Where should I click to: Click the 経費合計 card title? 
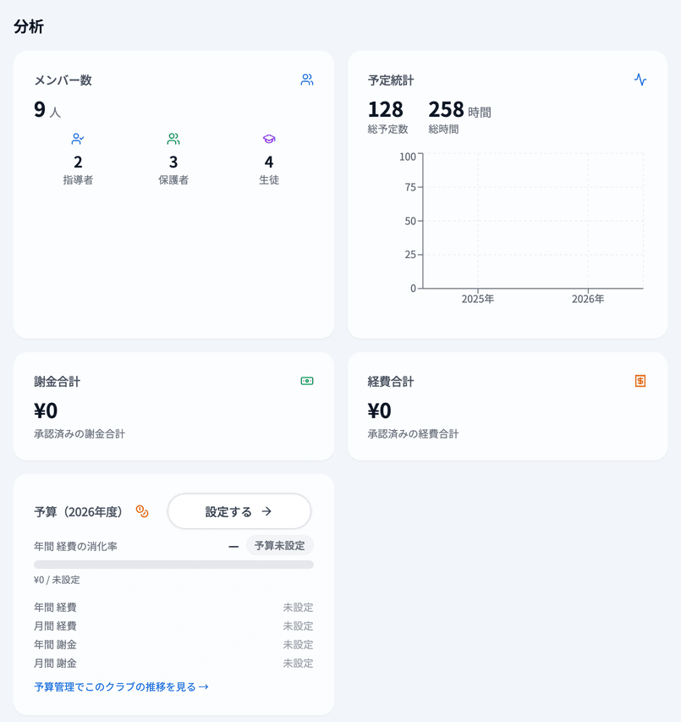[391, 381]
